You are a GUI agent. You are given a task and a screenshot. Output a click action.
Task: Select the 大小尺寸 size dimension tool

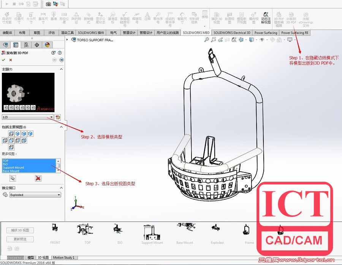pos(31,18)
